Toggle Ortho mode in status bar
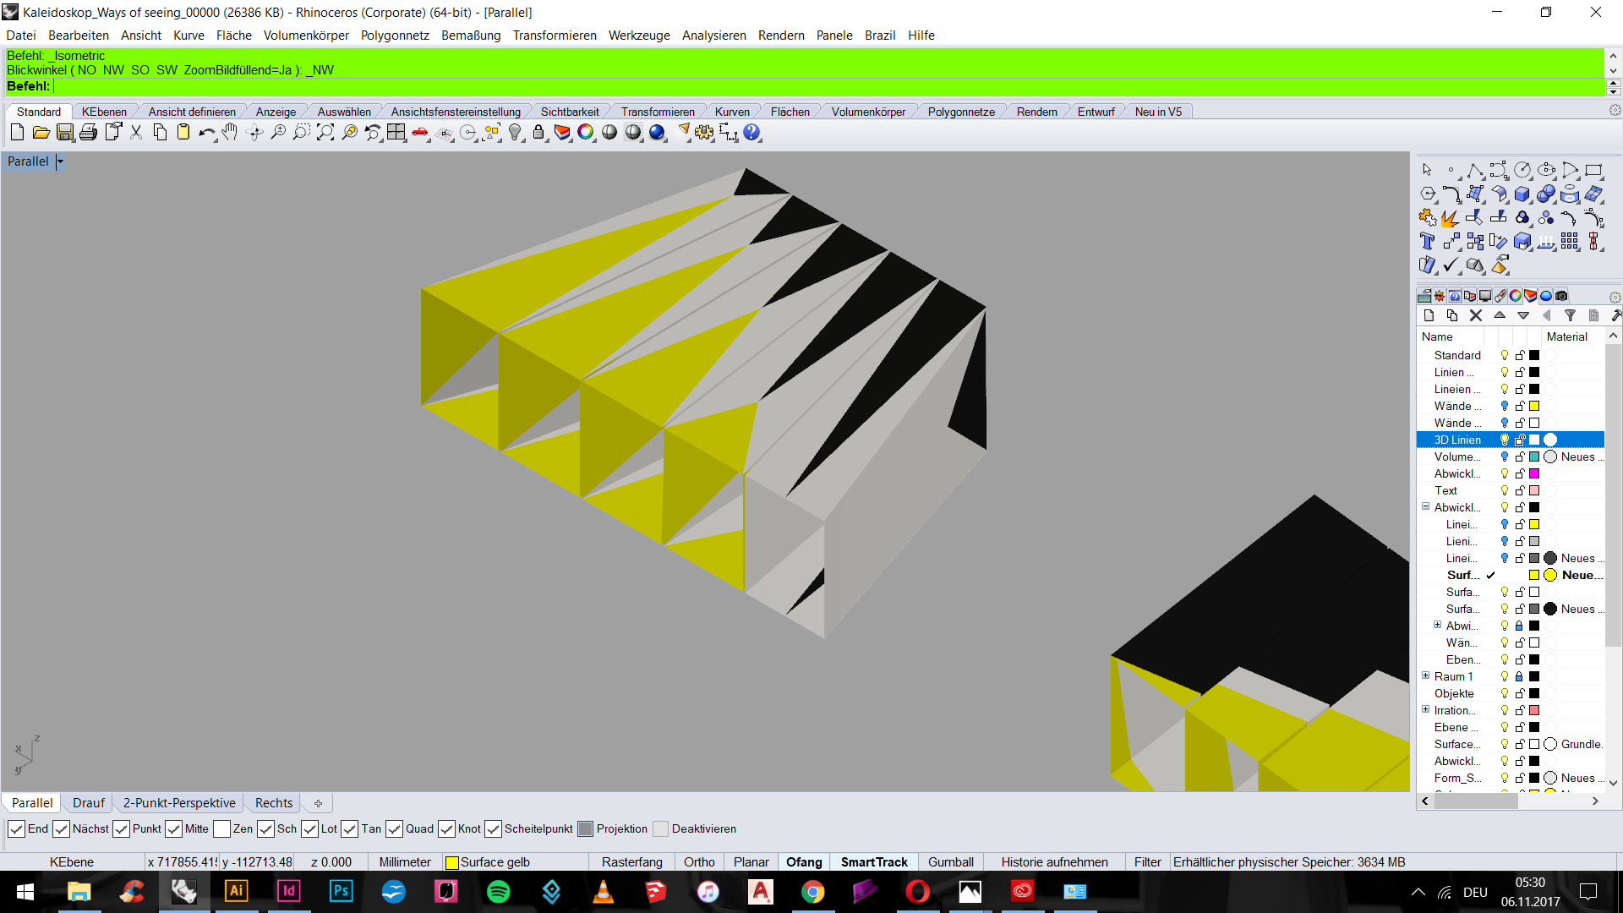Image resolution: width=1623 pixels, height=913 pixels. tap(699, 862)
